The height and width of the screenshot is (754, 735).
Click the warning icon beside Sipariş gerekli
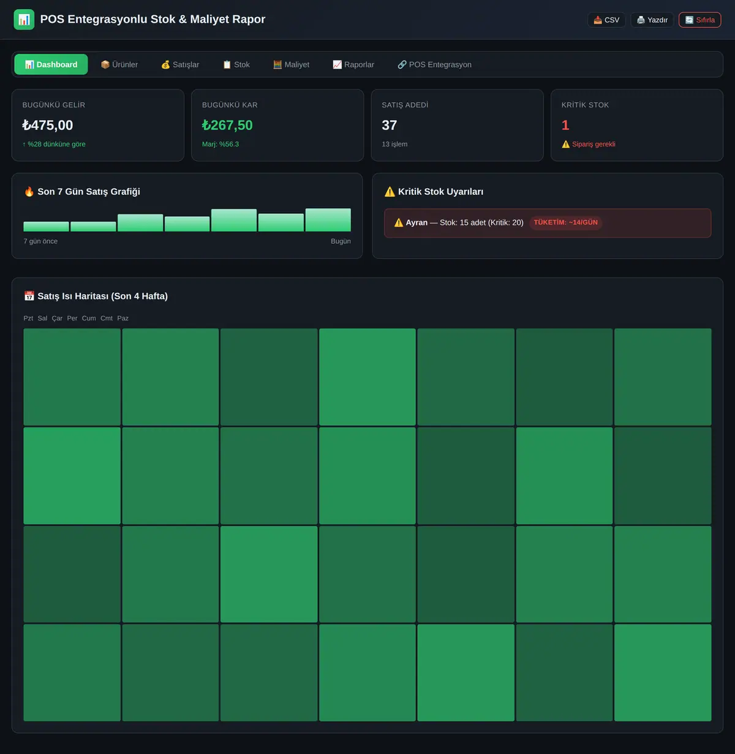pos(566,145)
